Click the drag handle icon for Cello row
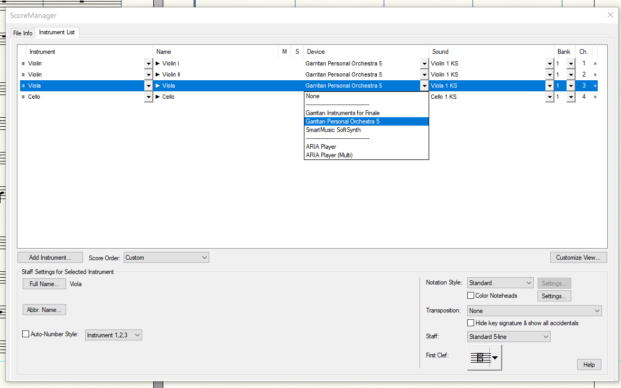Image resolution: width=621 pixels, height=388 pixels. 23,97
